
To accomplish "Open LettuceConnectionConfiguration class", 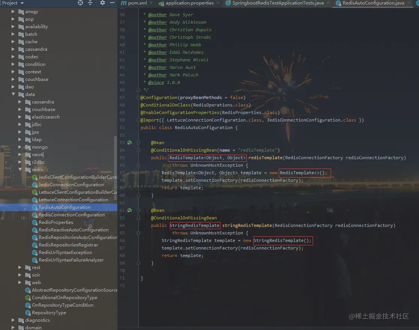I will [x=74, y=199].
